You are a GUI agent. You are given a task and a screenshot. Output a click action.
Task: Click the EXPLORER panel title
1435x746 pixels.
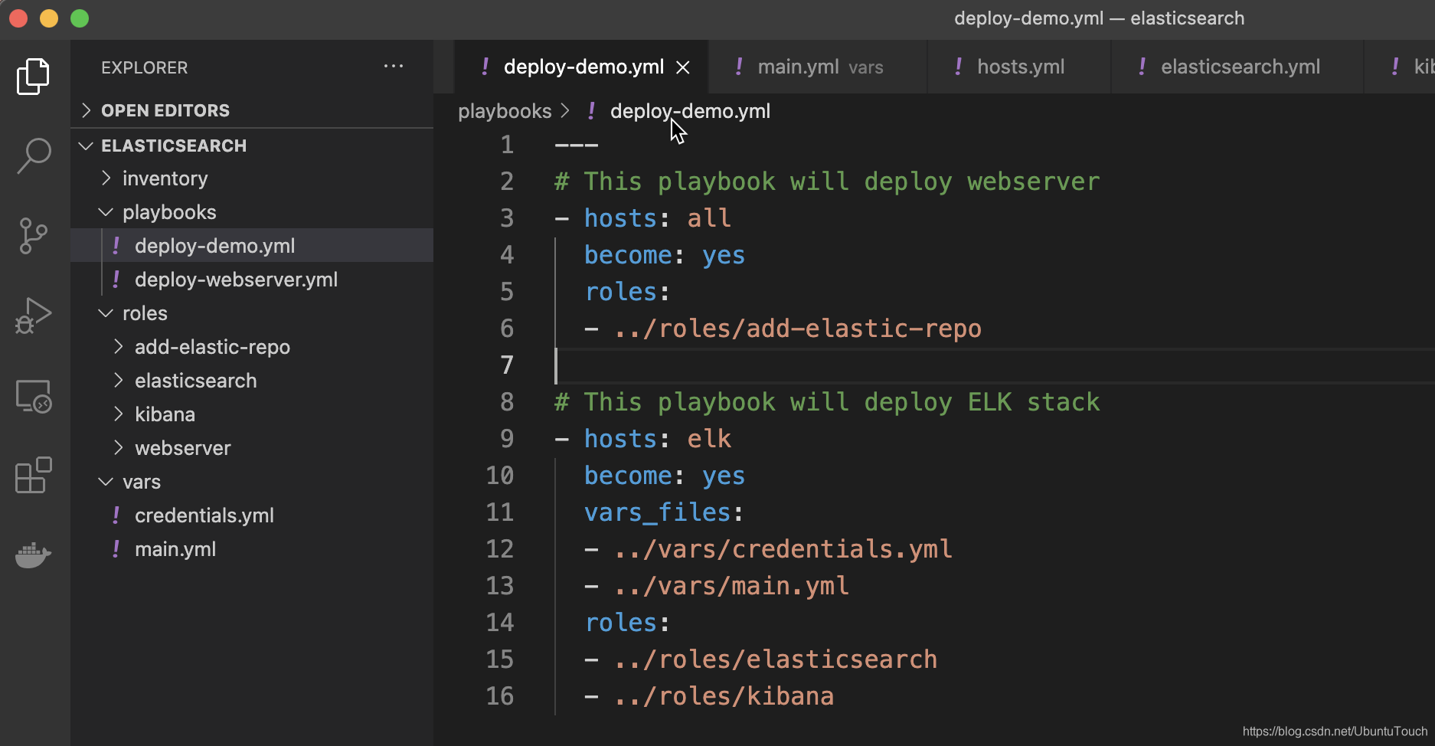pyautogui.click(x=145, y=67)
